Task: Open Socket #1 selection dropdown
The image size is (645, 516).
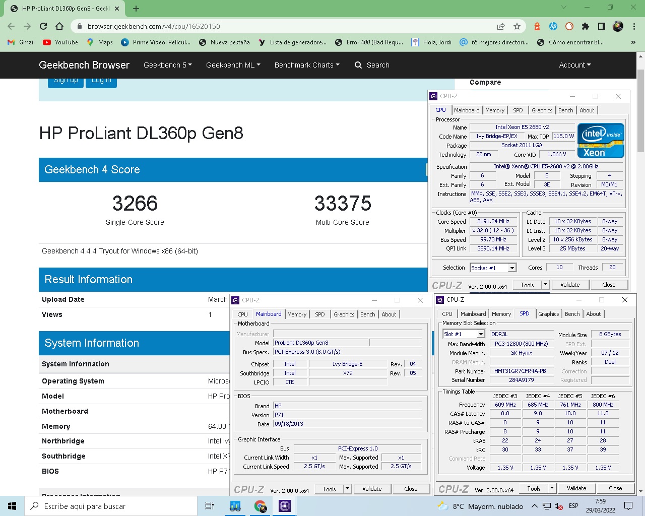Action: 512,268
